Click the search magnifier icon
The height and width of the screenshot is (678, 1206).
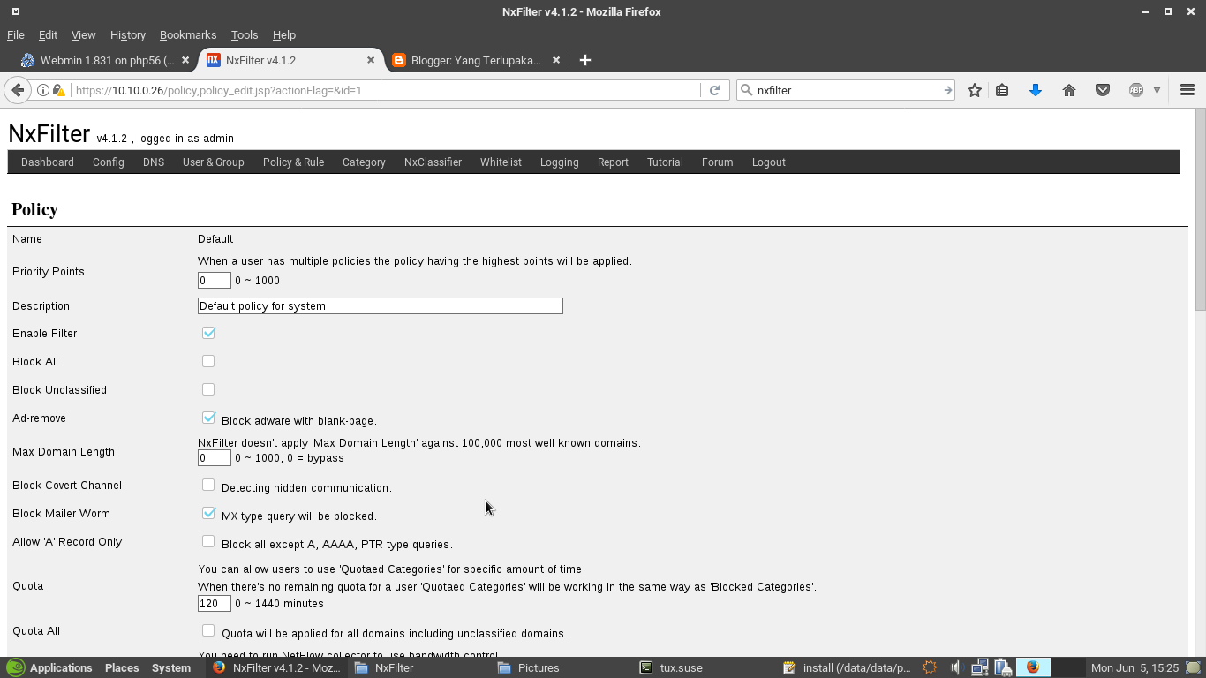747,90
